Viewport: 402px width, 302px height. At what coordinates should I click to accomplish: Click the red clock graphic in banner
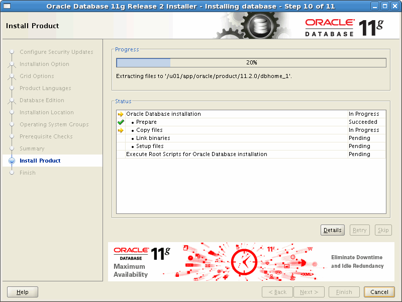click(x=244, y=262)
